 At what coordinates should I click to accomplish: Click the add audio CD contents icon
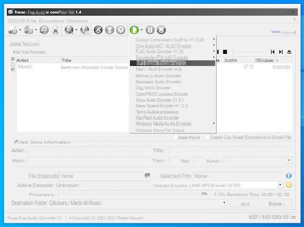(28, 30)
